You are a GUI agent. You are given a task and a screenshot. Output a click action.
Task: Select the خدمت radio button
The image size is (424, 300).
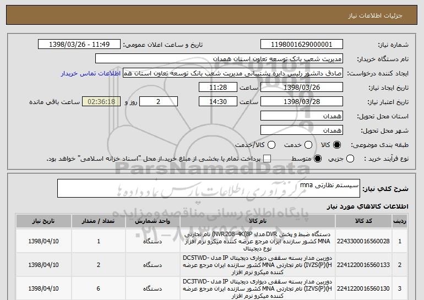click(x=308, y=145)
